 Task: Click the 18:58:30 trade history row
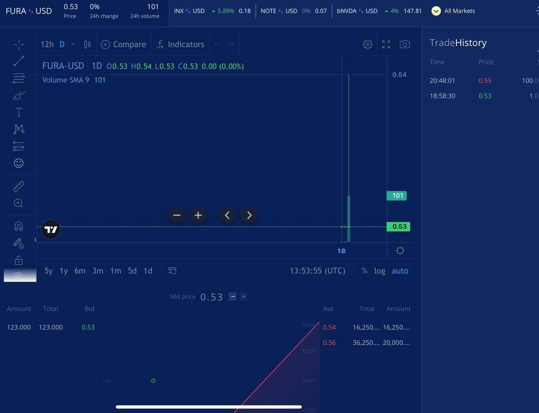pyautogui.click(x=484, y=96)
